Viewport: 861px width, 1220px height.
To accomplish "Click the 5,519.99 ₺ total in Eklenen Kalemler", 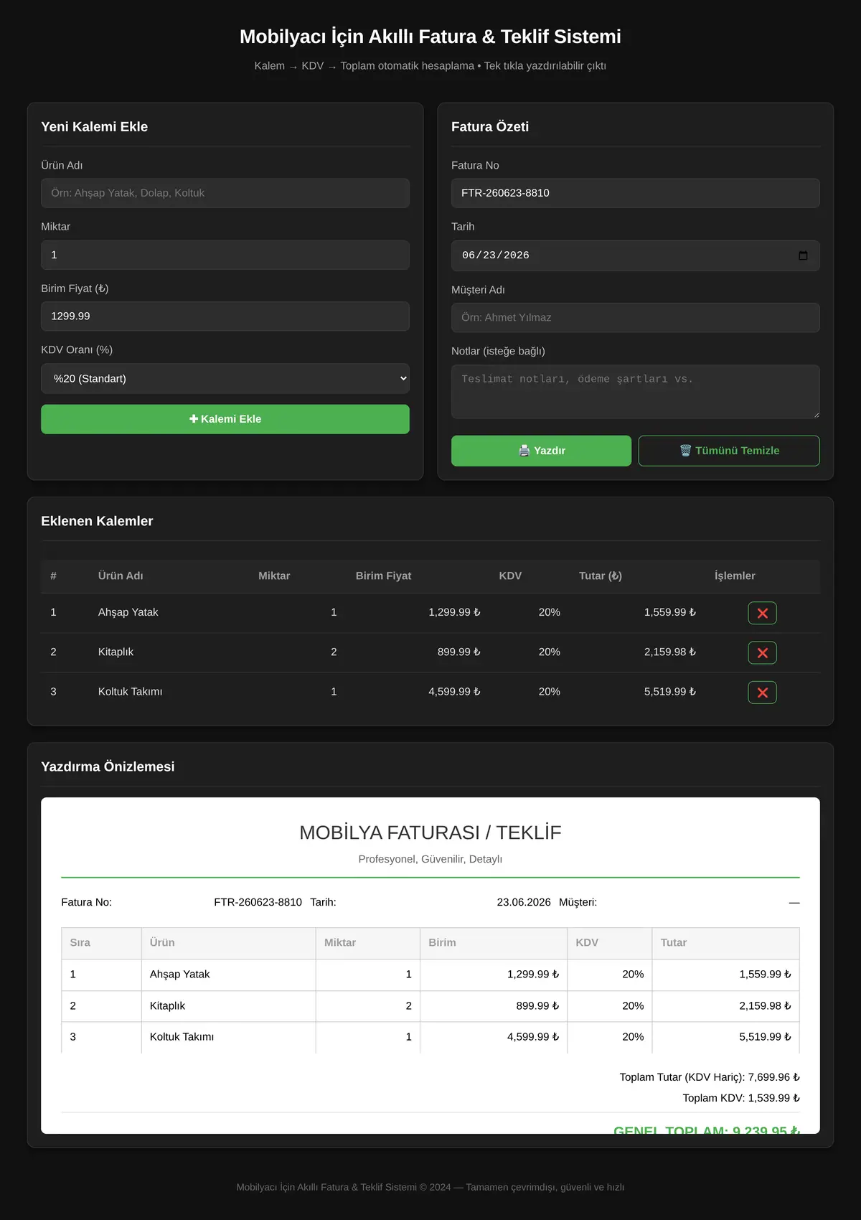I will [669, 692].
